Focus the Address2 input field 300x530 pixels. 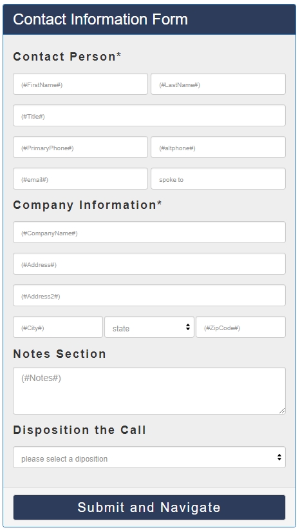coord(149,295)
